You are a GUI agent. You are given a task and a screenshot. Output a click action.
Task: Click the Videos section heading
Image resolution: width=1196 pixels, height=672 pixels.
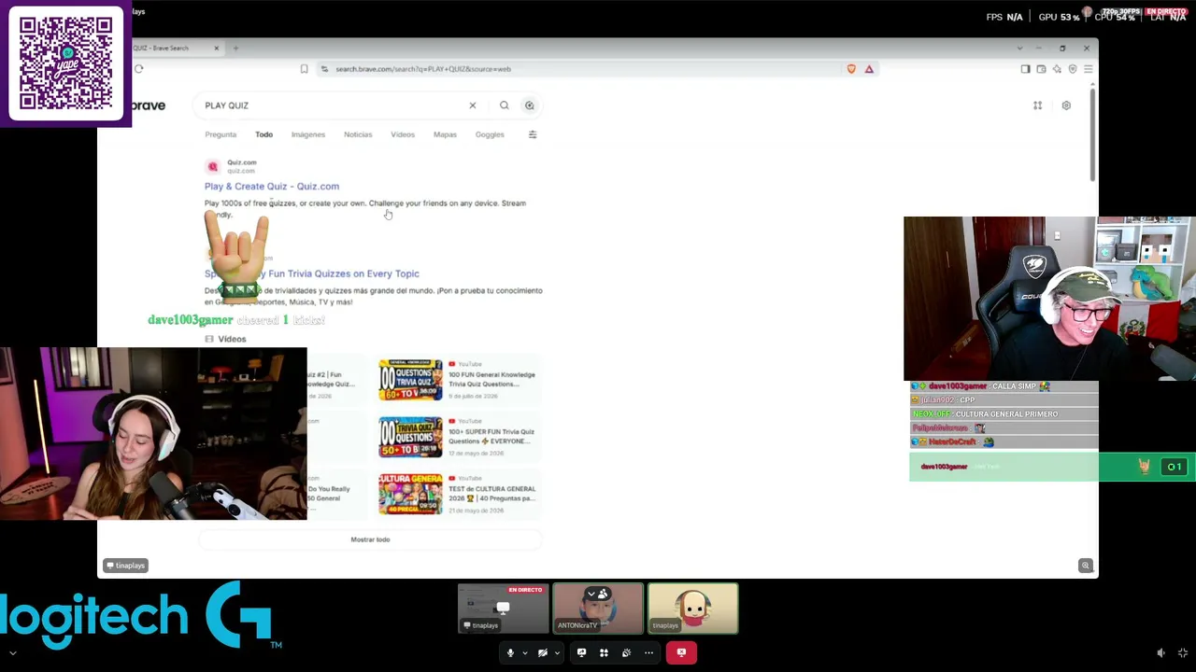pyautogui.click(x=232, y=340)
